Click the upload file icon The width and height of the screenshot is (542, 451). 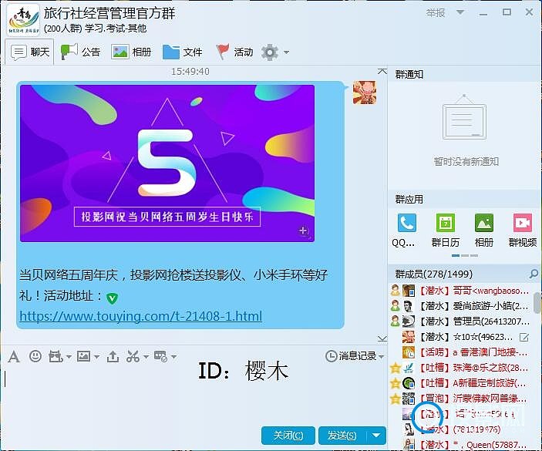tap(113, 356)
